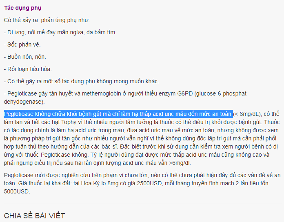Click the horizontal divider above the share section

click(142, 204)
